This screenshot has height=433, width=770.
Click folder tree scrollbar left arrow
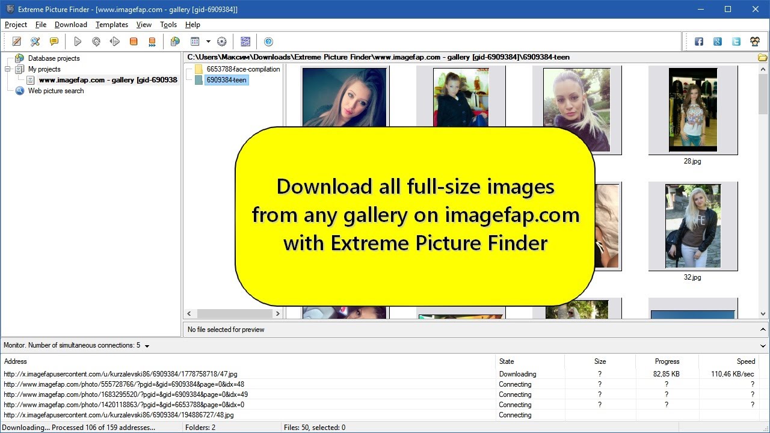pyautogui.click(x=189, y=313)
